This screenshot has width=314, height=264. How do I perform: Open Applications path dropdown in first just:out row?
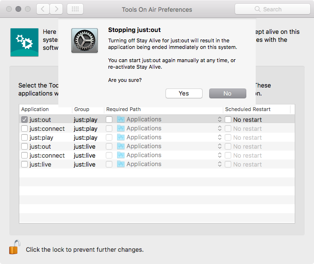tap(169, 119)
